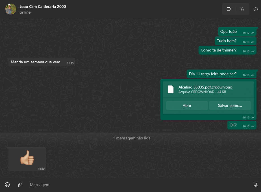The width and height of the screenshot is (261, 192).
Task: Select the 'Manda um semana que vem' message
Action: click(x=36, y=62)
